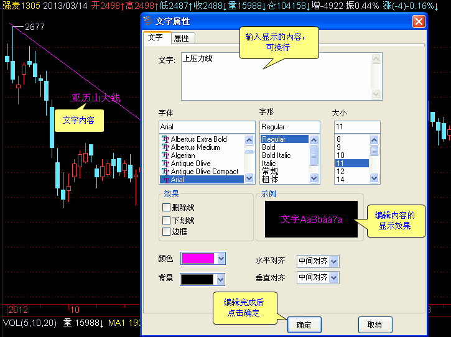This screenshot has width=451, height=337.
Task: Open the 垂直对齐 alignment dropdown
Action: (x=334, y=277)
